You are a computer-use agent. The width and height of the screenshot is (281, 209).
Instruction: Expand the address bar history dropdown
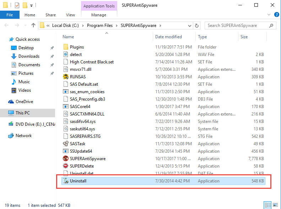click(x=189, y=26)
